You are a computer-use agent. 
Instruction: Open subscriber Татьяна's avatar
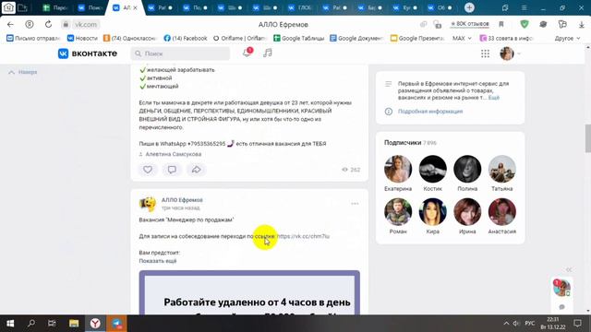[502, 169]
